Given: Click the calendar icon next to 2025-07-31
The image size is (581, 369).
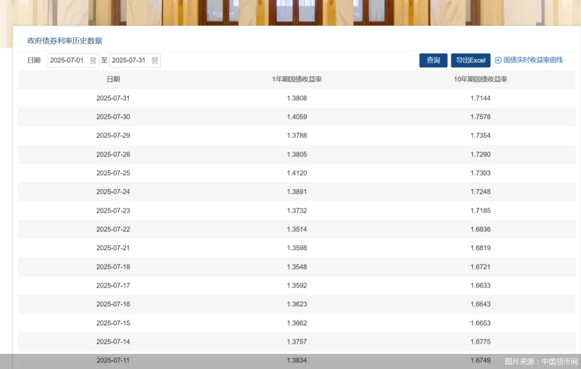Looking at the screenshot, I should pos(155,60).
